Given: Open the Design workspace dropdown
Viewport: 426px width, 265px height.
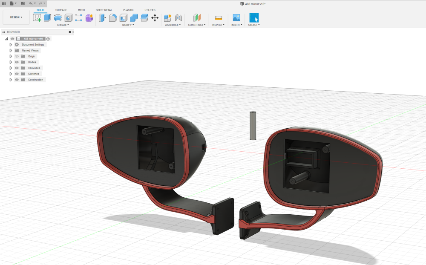Looking at the screenshot, I should (16, 17).
